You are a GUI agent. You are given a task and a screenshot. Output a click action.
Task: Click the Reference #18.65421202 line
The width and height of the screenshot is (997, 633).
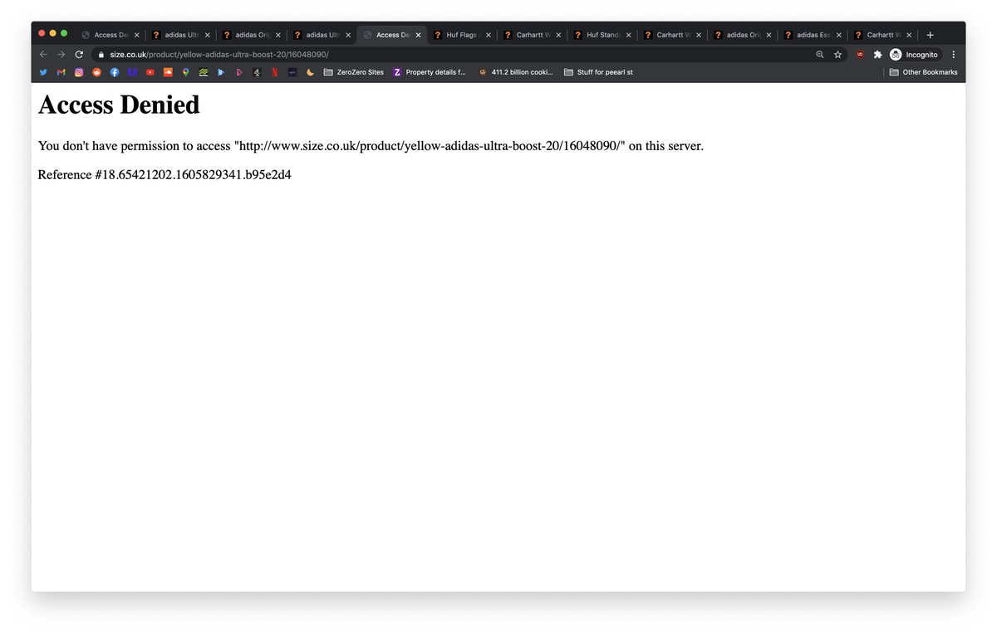click(x=165, y=175)
